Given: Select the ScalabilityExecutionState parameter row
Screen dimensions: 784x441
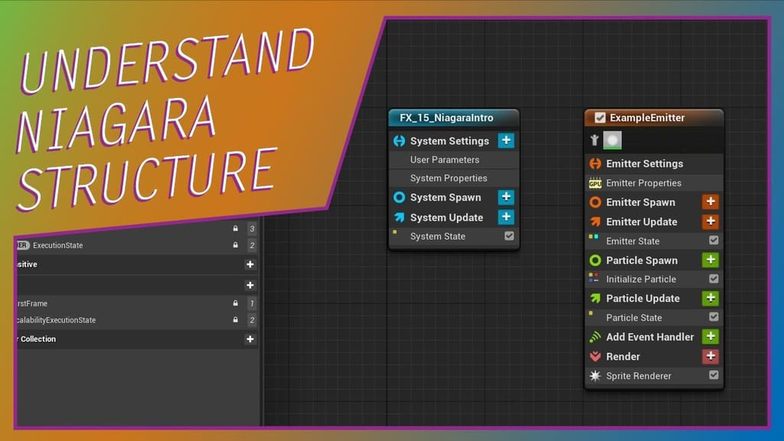Looking at the screenshot, I should coord(138,320).
